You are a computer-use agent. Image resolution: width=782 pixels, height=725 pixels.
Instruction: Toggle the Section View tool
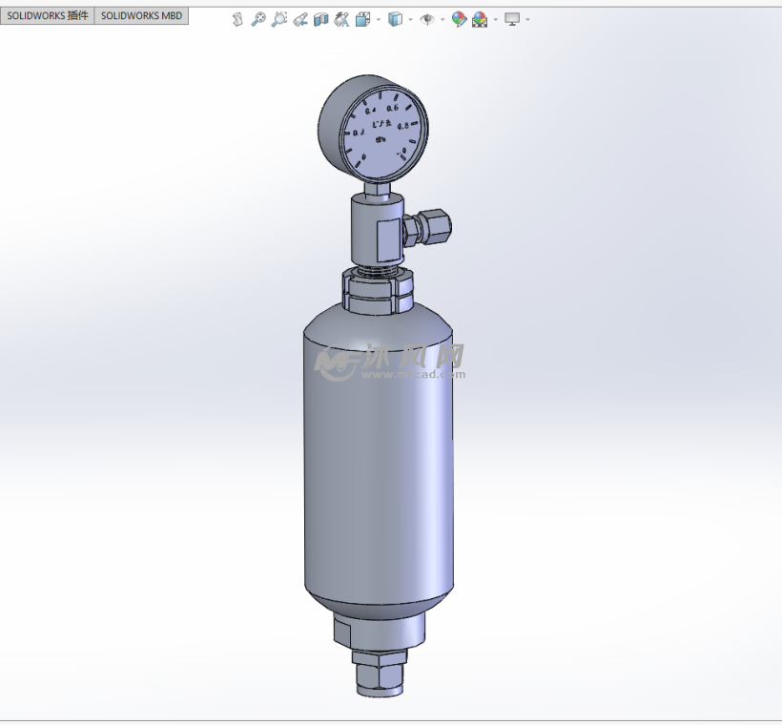[320, 19]
